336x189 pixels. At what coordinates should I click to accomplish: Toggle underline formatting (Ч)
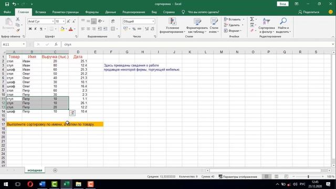(41, 29)
